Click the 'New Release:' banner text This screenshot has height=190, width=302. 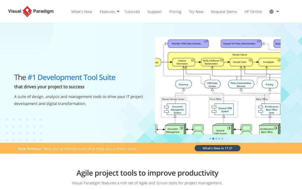coord(30,149)
